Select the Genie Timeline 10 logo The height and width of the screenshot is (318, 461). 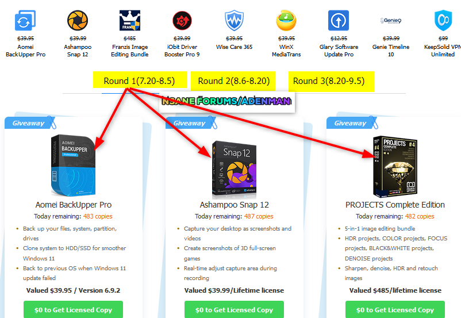click(391, 21)
